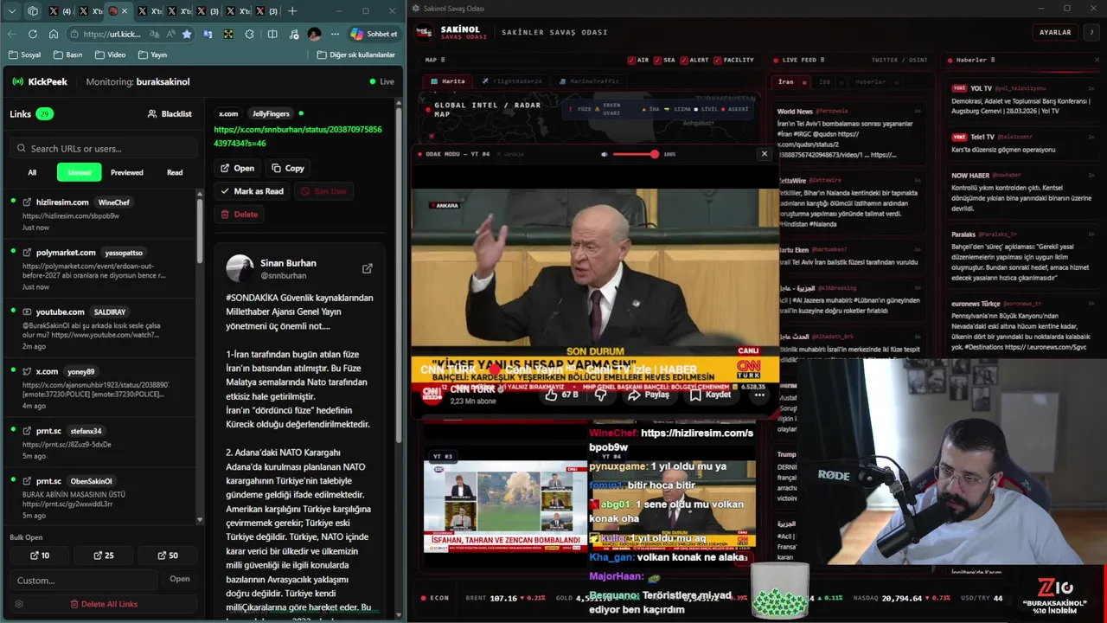Open the Sosyal bookmarks folder
The width and height of the screenshot is (1107, 623).
point(24,55)
